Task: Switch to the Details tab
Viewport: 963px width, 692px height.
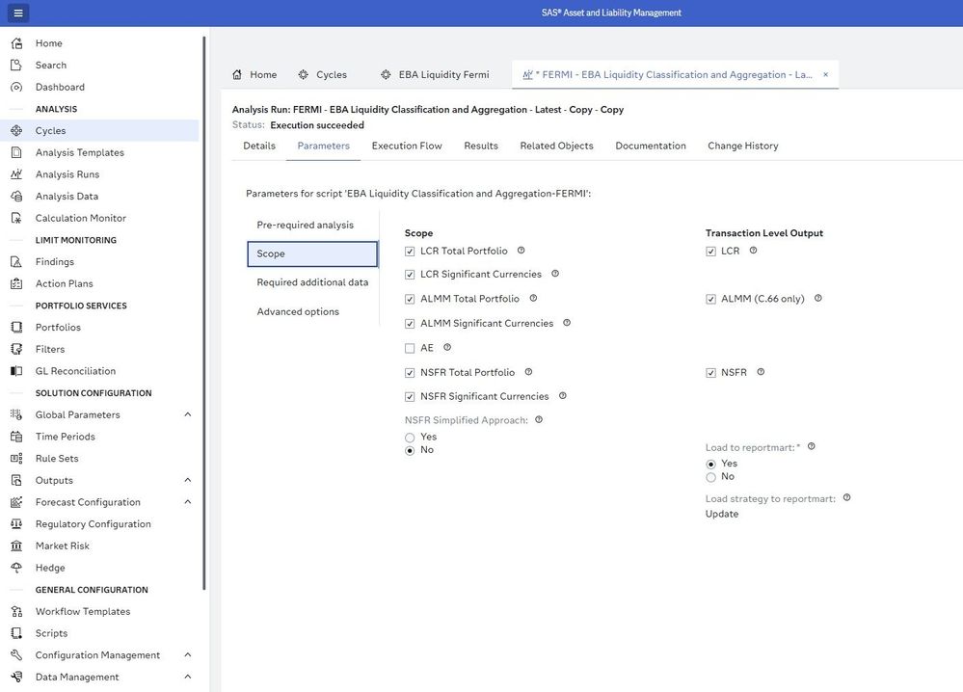Action: pos(259,146)
